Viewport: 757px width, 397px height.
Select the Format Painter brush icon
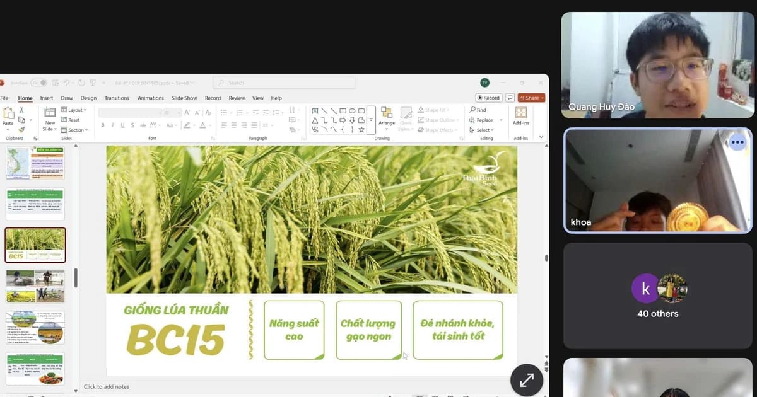[x=21, y=129]
